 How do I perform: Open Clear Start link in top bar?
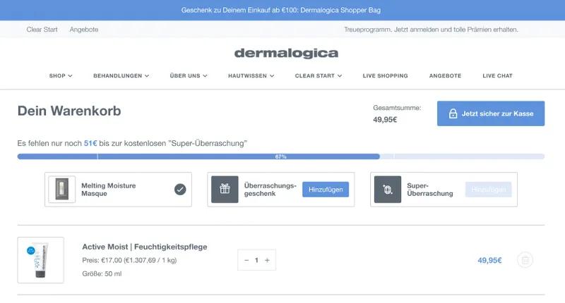coord(42,30)
